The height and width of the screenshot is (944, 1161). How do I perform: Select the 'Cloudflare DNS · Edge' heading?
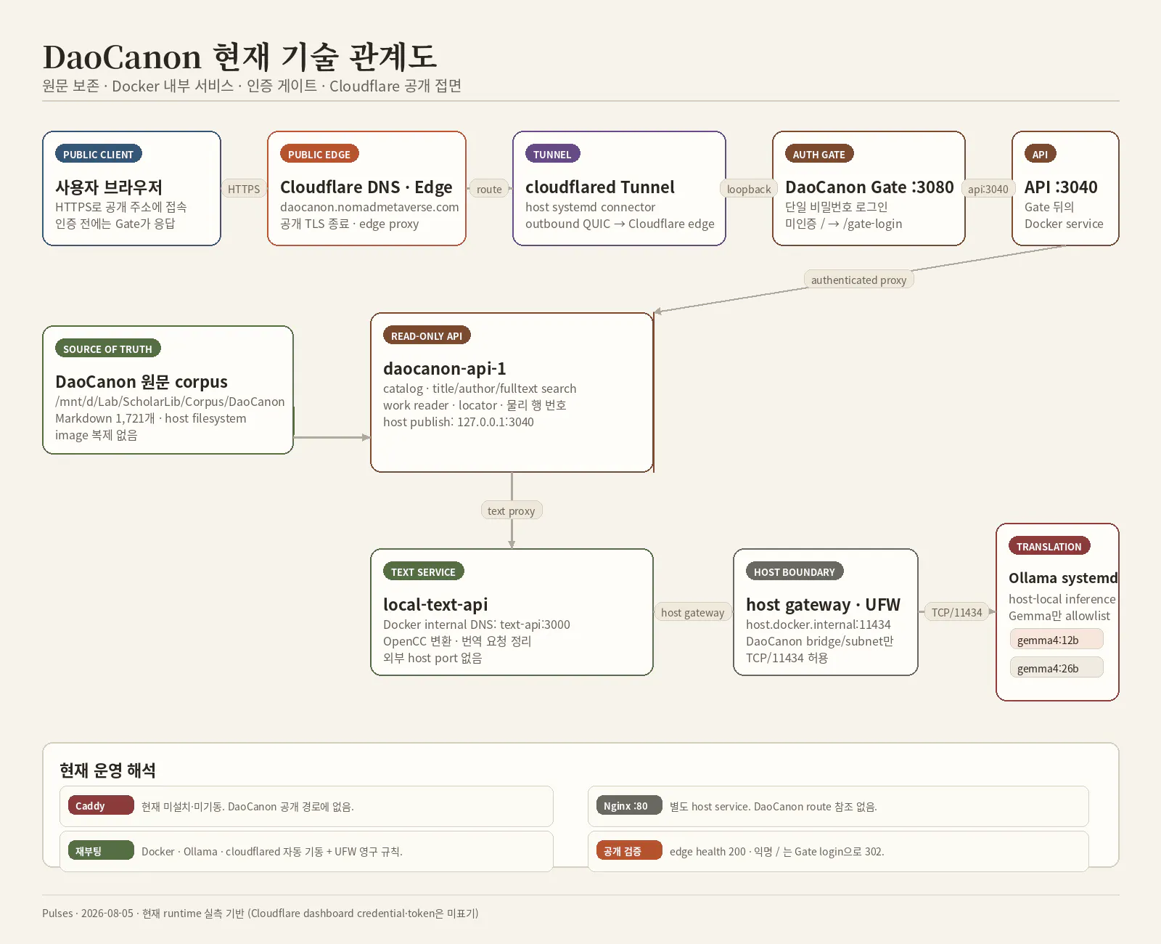(x=366, y=187)
